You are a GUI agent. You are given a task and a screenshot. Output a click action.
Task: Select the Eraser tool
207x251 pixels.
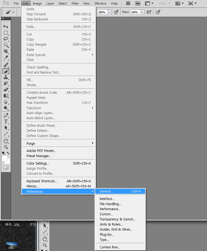[6, 90]
